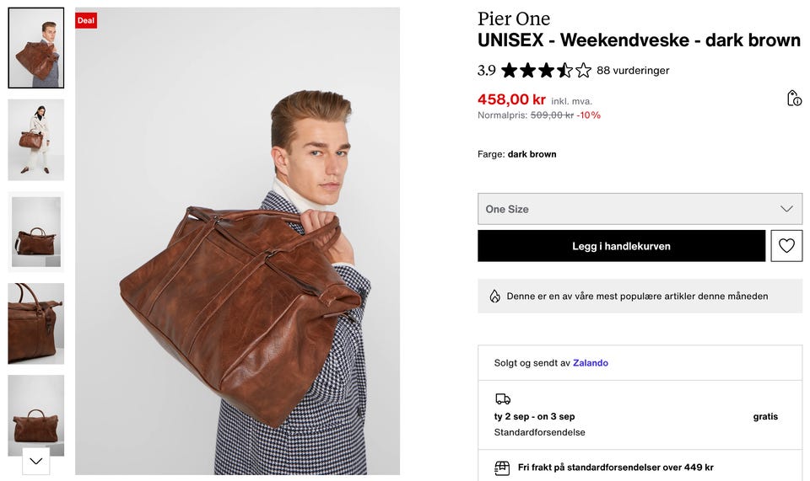Screen dimensions: 810x481
Task: Click the flame popularity icon
Action: (x=494, y=297)
